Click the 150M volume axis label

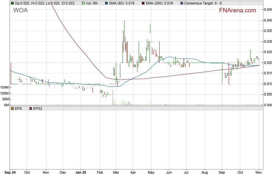[x=5, y=87]
